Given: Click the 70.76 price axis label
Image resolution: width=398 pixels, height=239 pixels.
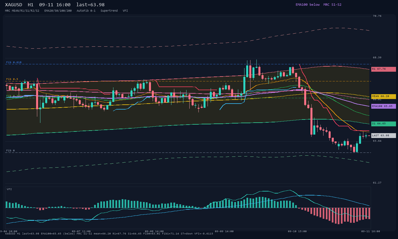Looking at the screenshot, I should [x=377, y=16].
